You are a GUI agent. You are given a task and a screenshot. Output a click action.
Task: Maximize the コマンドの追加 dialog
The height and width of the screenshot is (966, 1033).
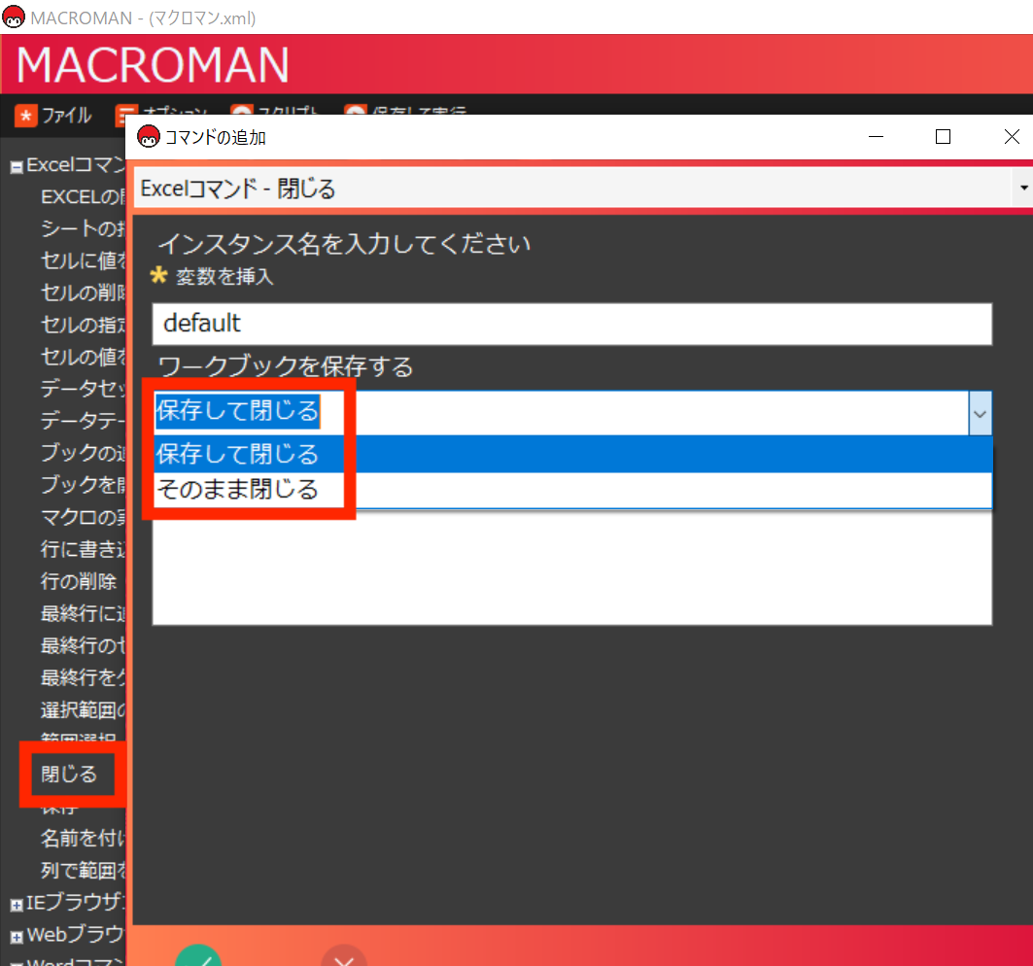(943, 136)
